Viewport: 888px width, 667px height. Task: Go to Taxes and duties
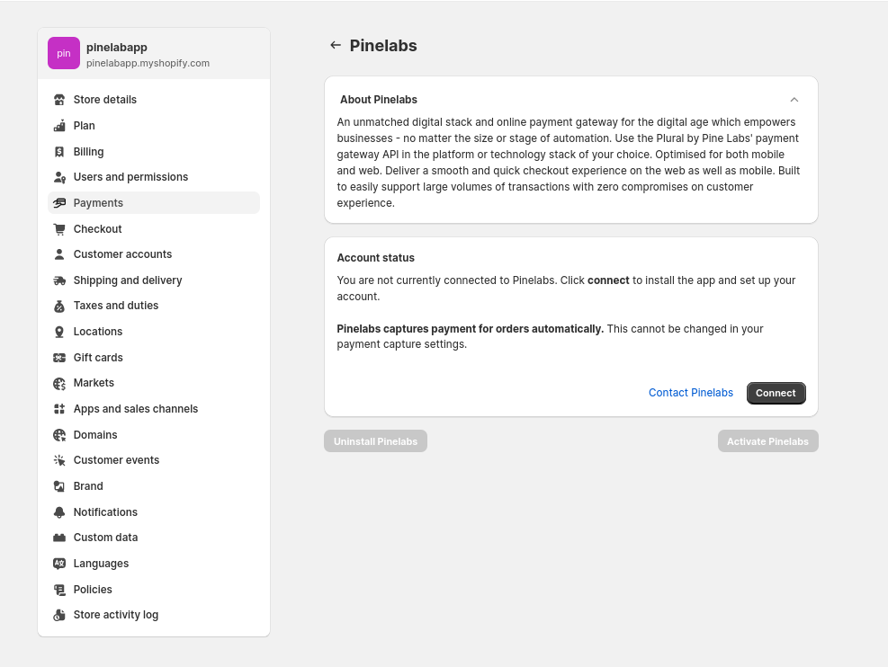[154, 306]
